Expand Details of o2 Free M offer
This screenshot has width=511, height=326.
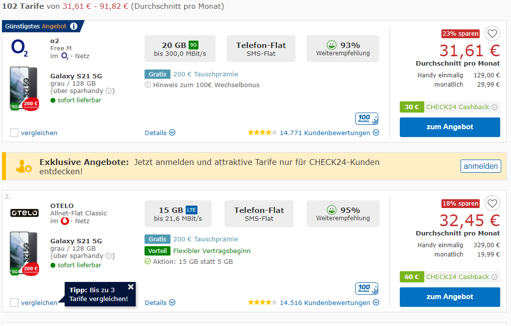160,133
